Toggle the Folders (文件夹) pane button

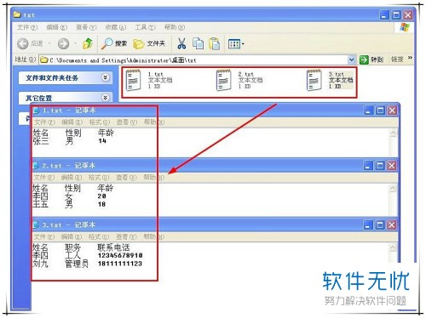coord(149,43)
